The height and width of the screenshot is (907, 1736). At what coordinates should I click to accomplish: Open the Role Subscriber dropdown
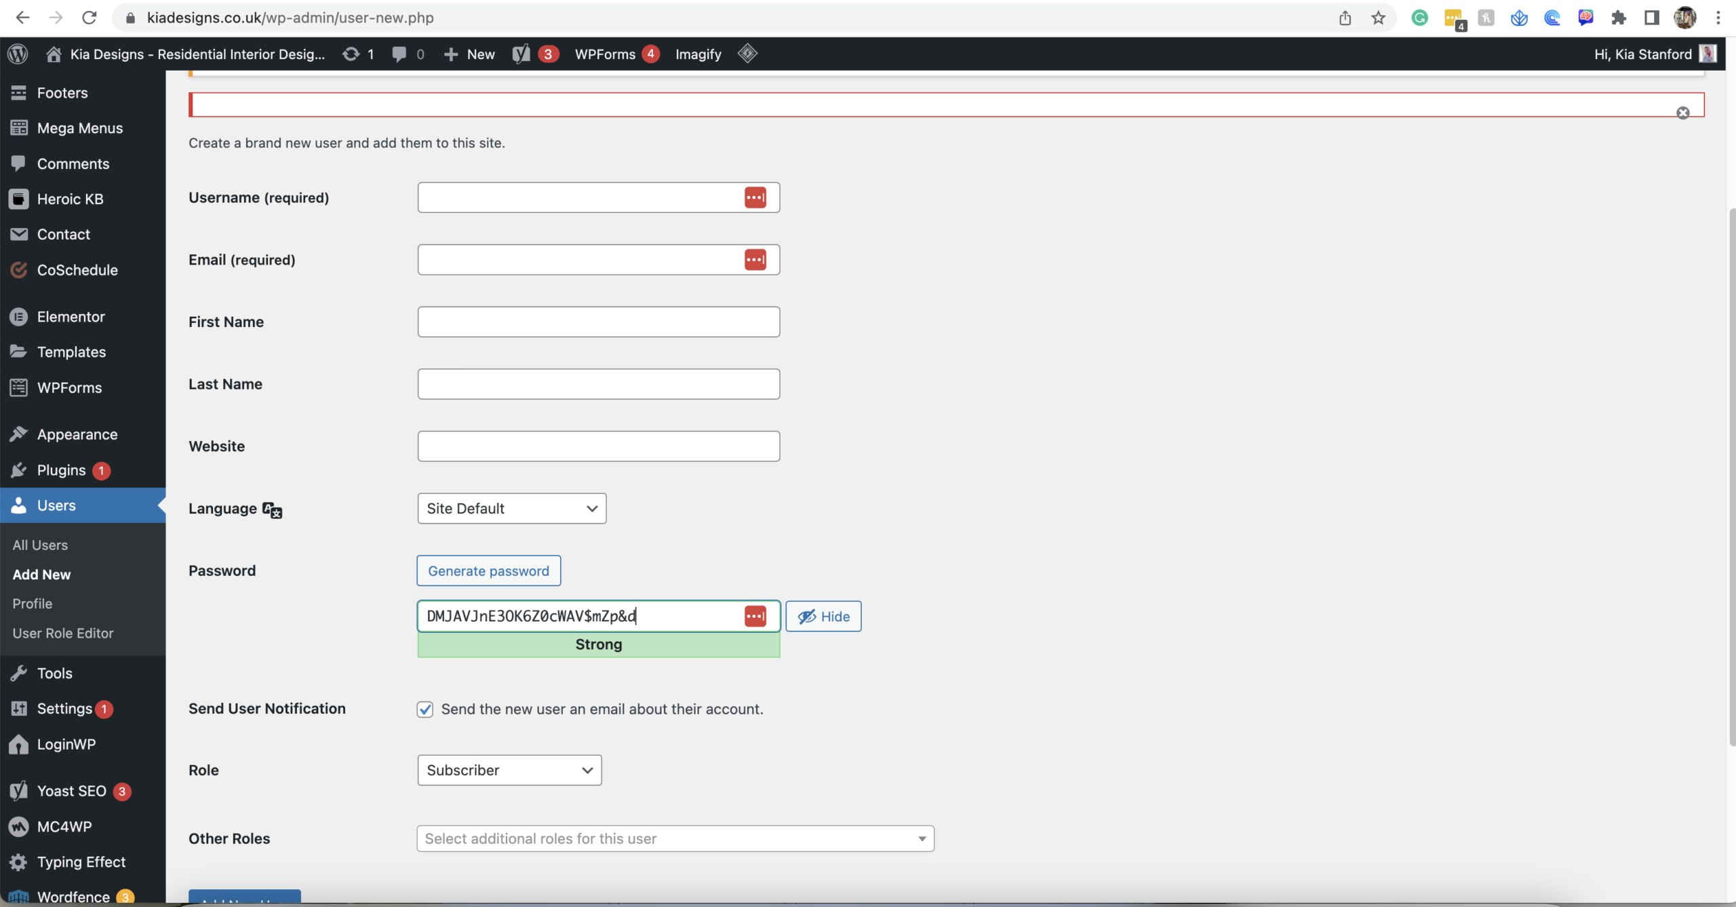coord(509,771)
